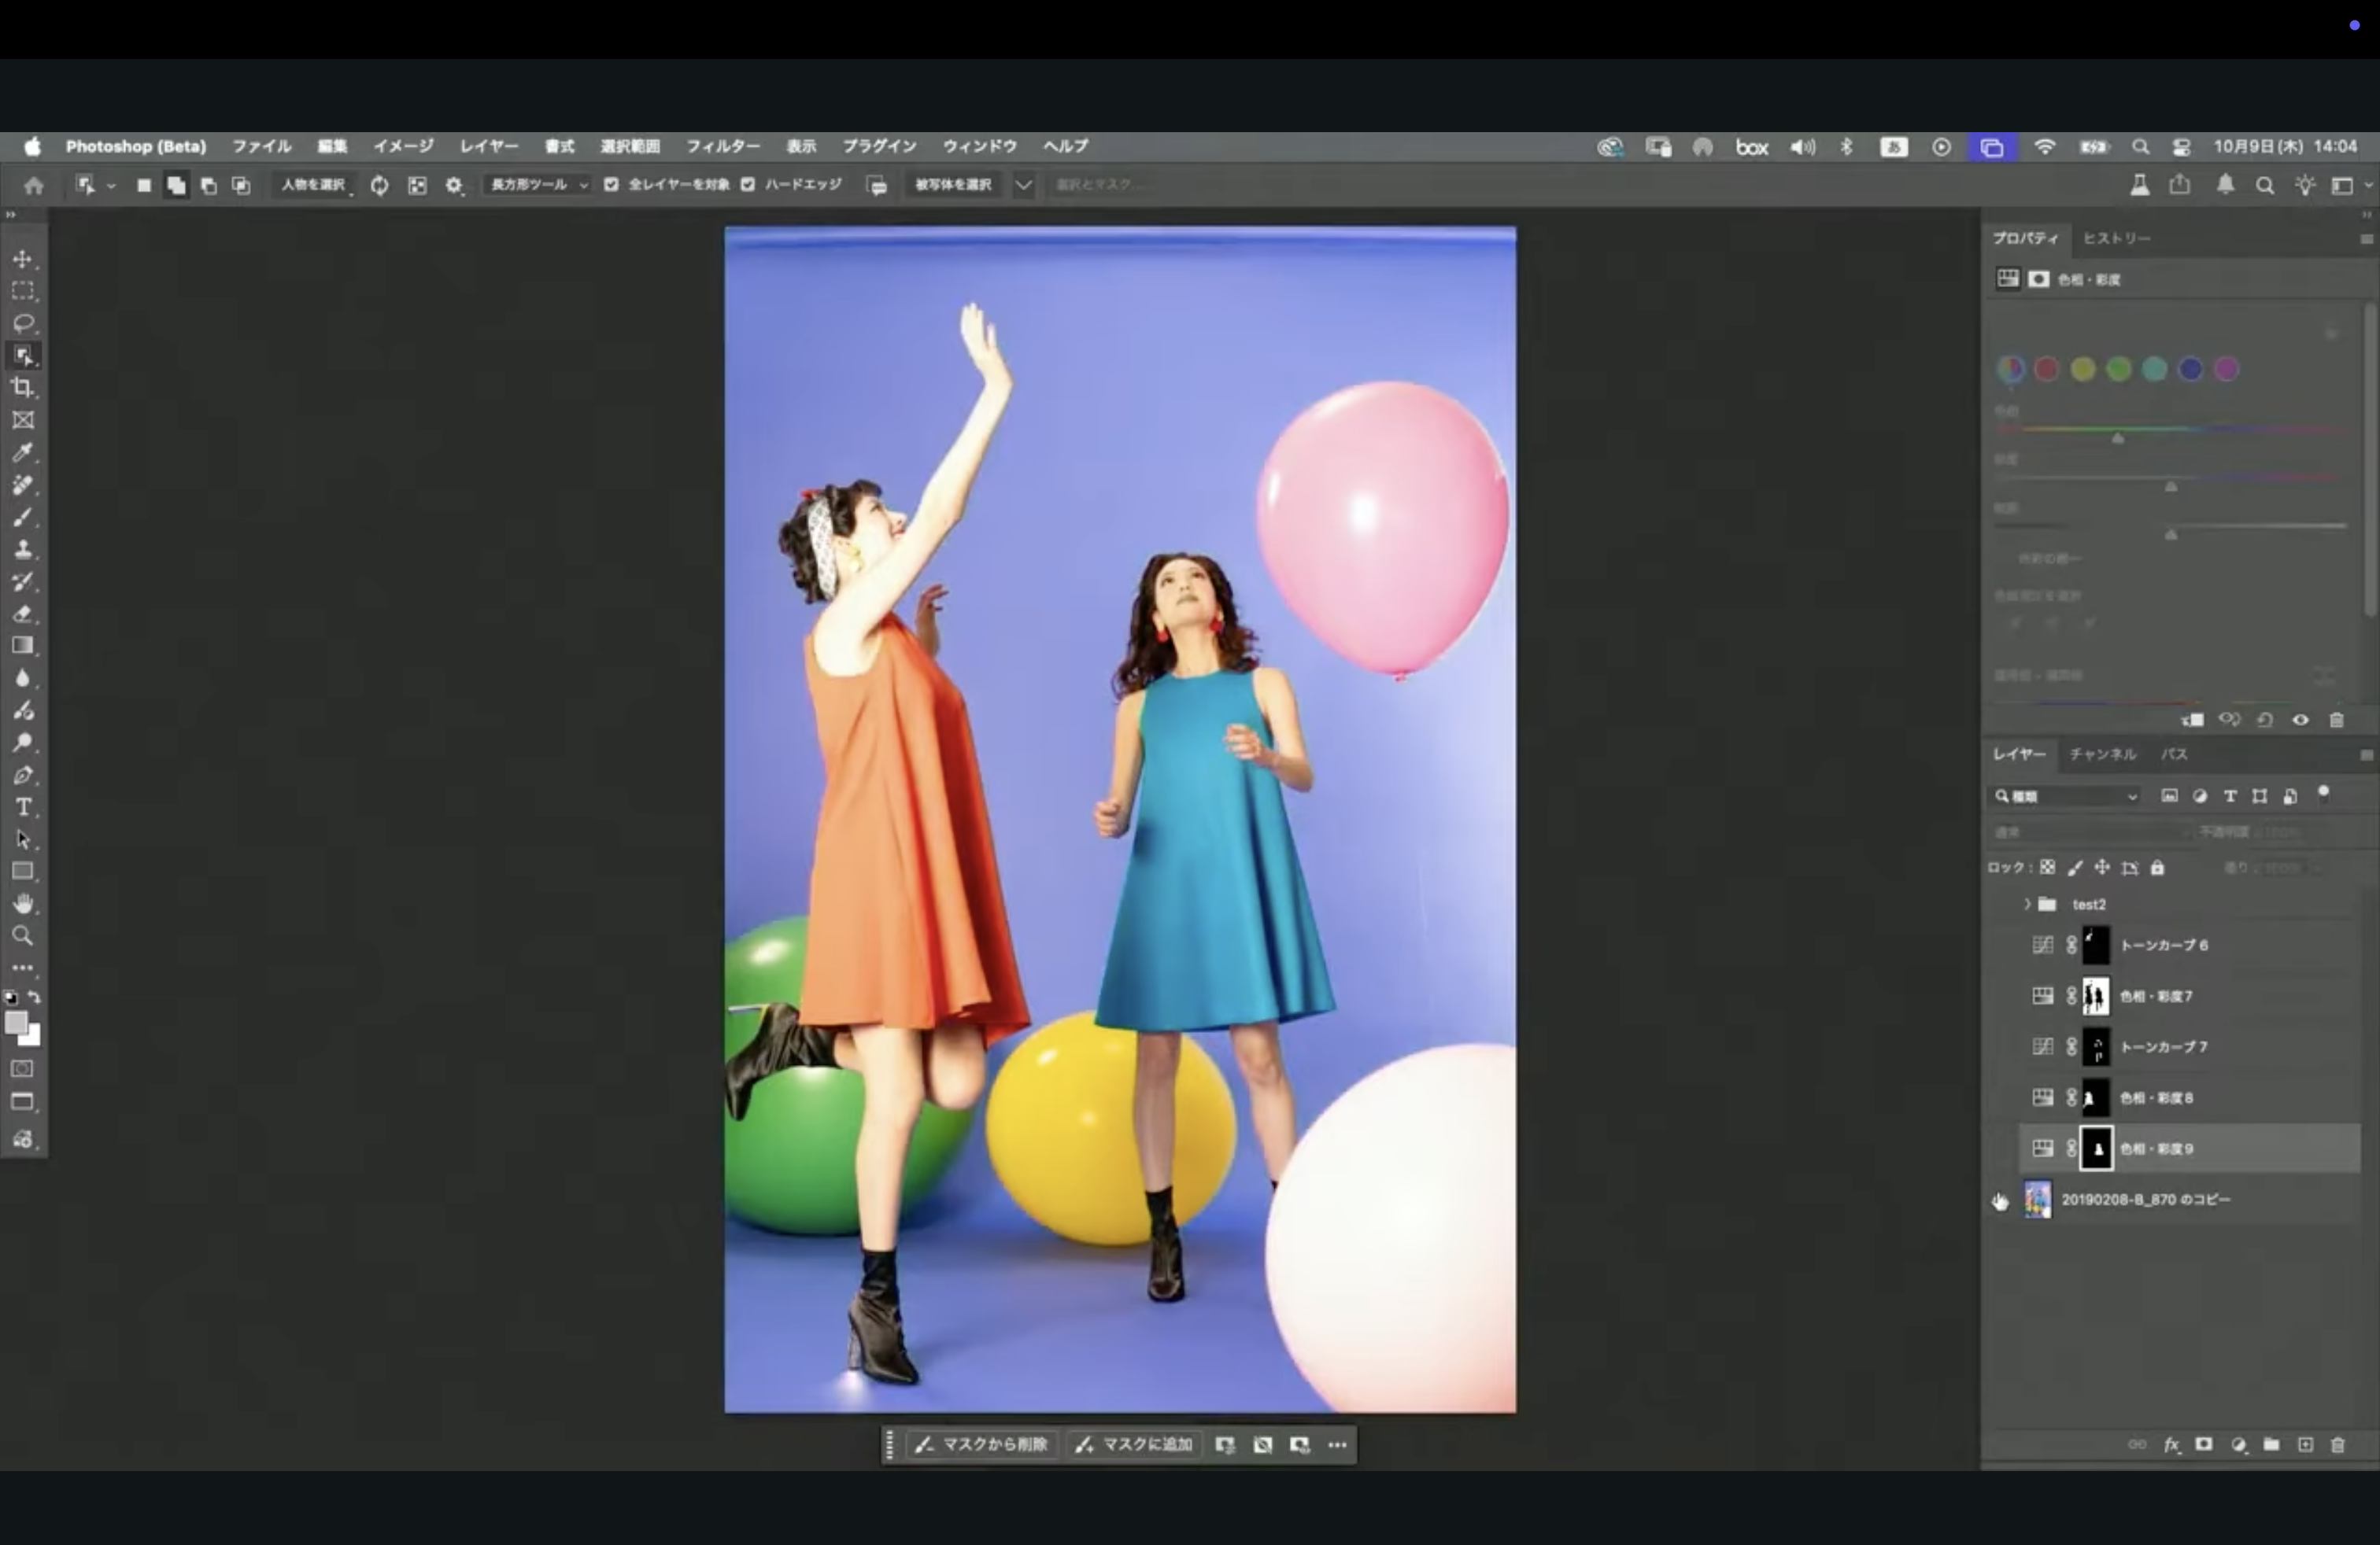Pick the red color range swatch

click(2046, 370)
